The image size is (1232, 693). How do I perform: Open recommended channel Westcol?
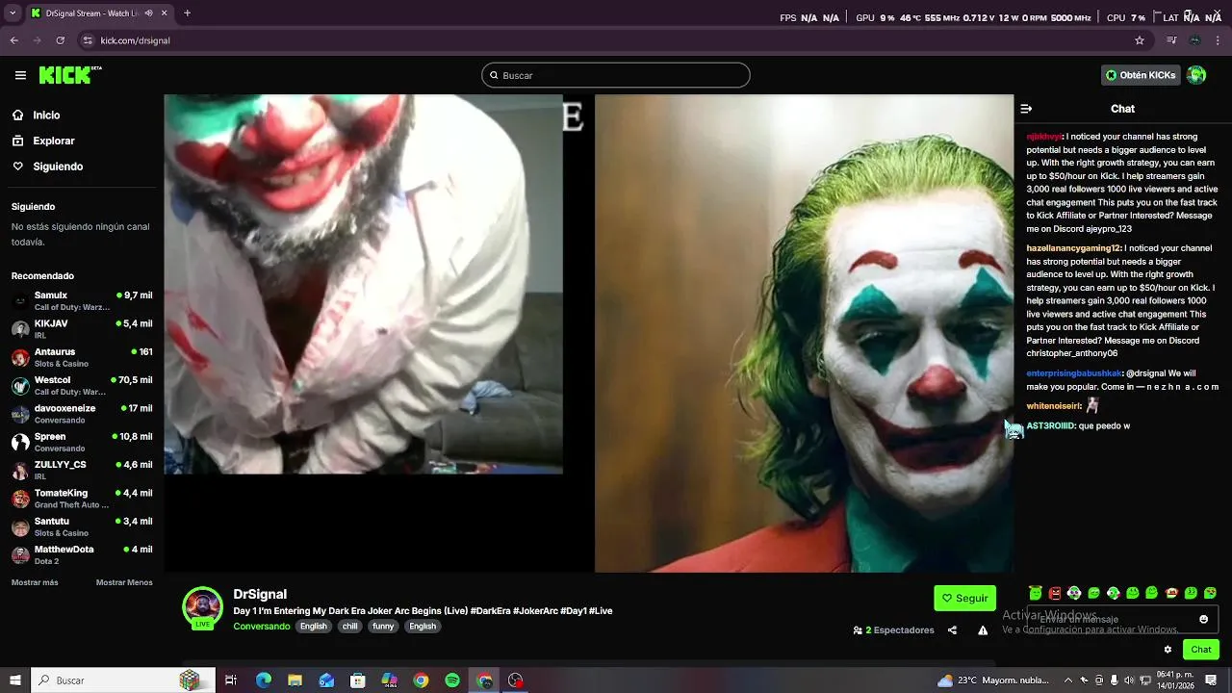pos(82,386)
